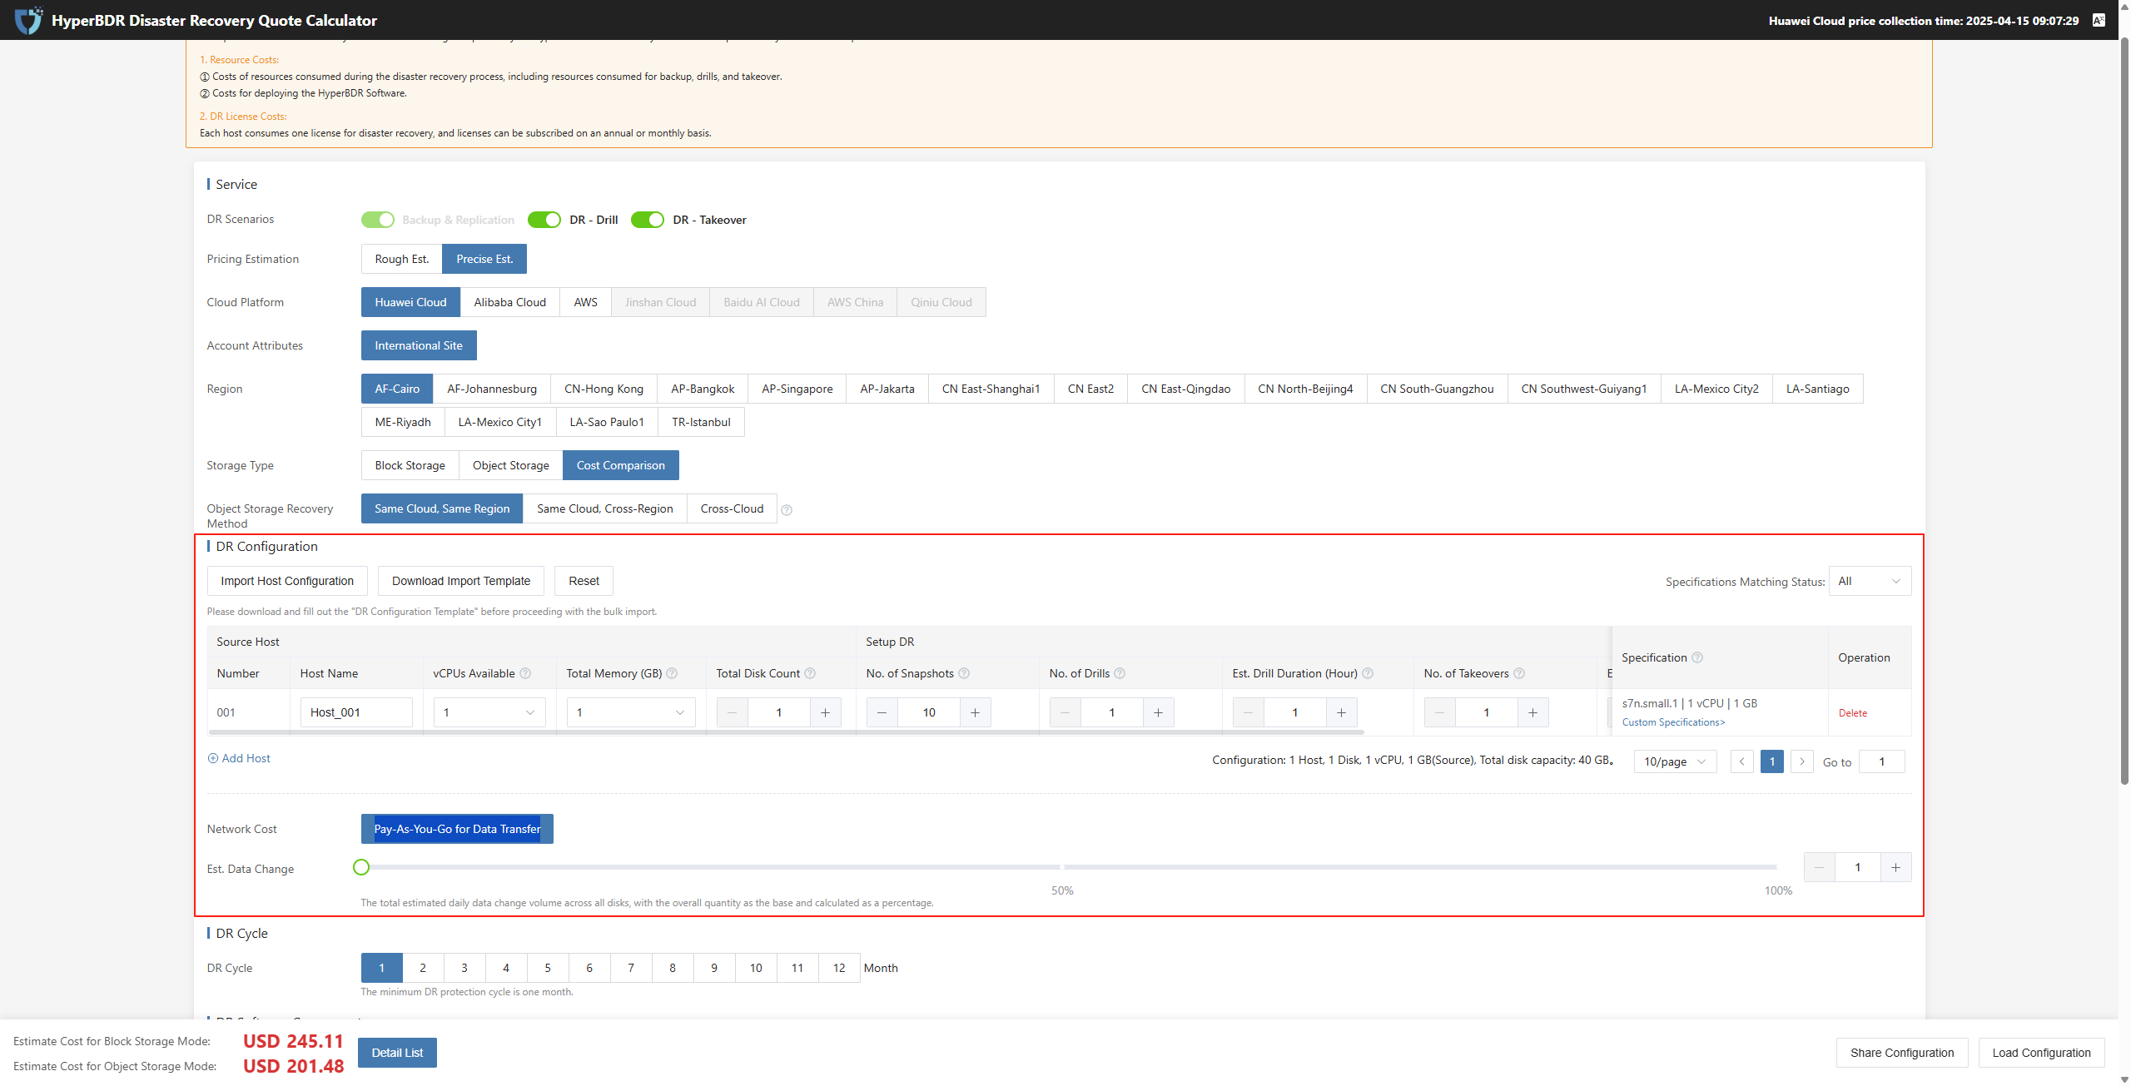Click Import Host Configuration button
The width and height of the screenshot is (2131, 1086).
[x=287, y=581]
